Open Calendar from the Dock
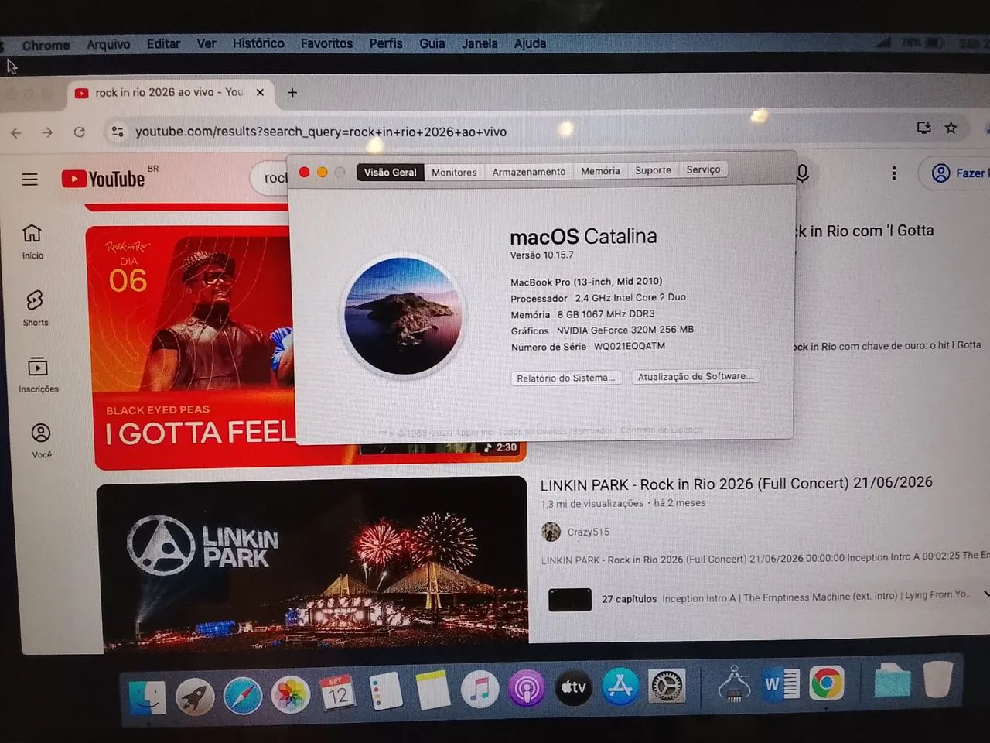Screen dimensions: 990x743 click(338, 693)
